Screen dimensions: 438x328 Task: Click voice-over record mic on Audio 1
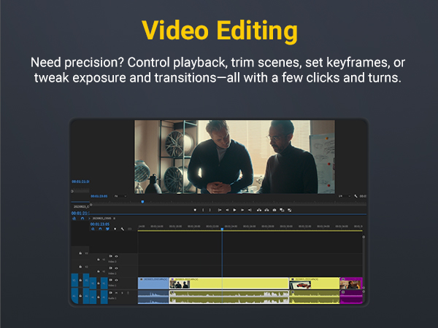128,293
